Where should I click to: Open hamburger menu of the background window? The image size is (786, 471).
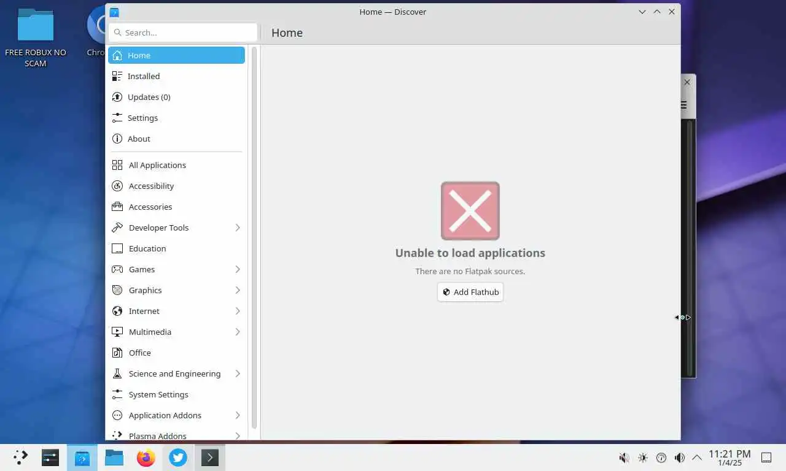click(x=683, y=105)
